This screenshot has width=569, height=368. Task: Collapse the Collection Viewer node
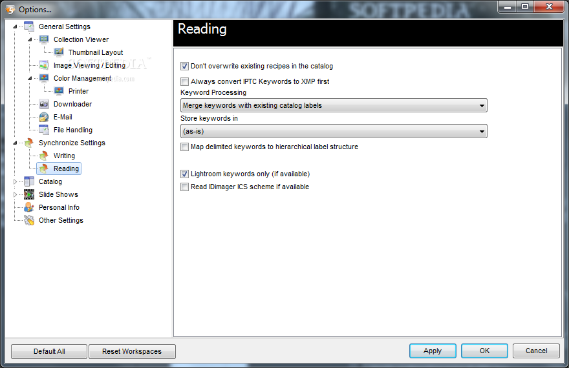[30, 39]
